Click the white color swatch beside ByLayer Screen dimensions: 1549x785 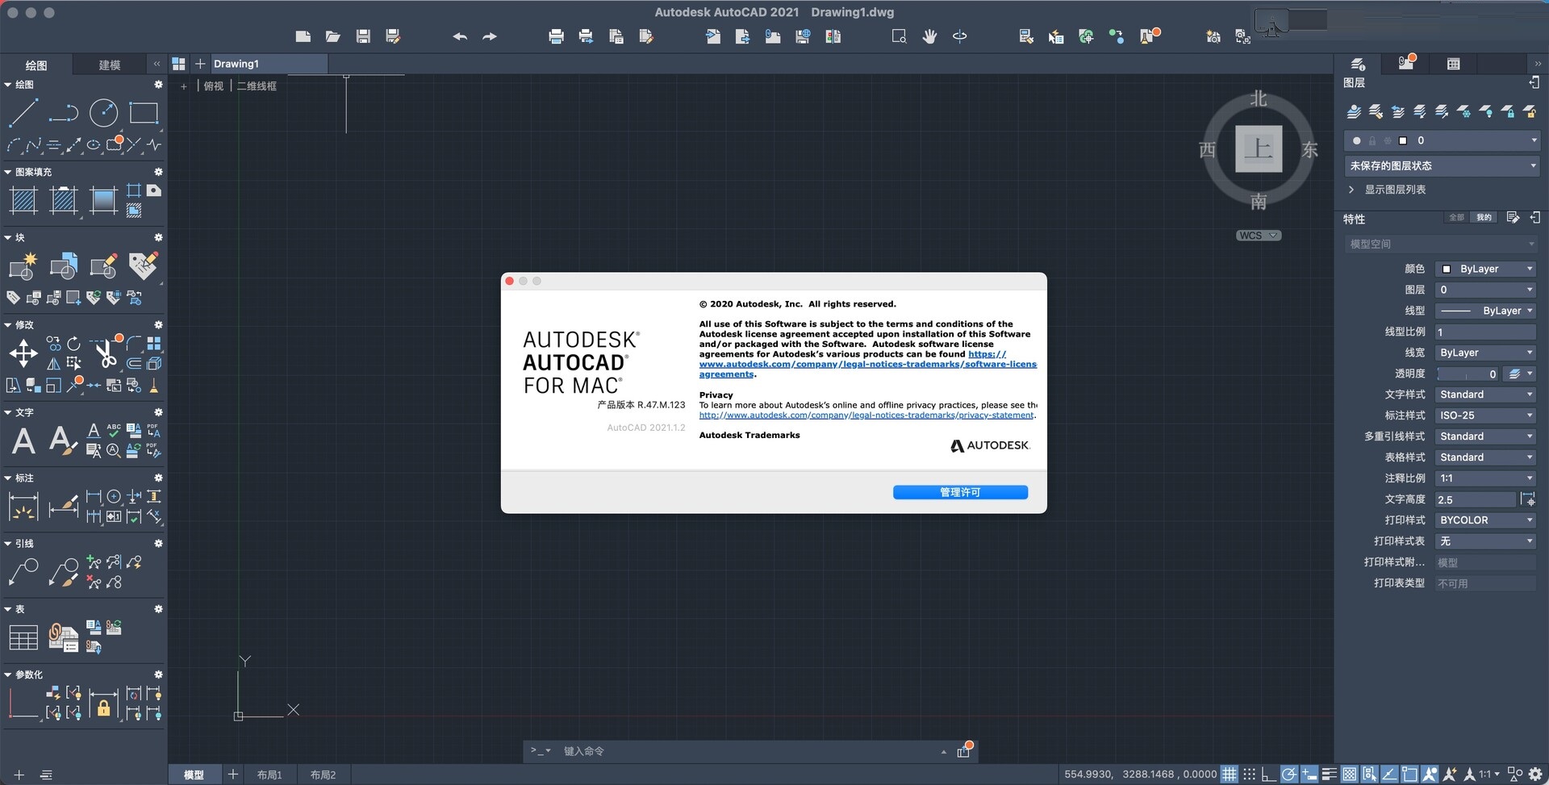pyautogui.click(x=1447, y=269)
